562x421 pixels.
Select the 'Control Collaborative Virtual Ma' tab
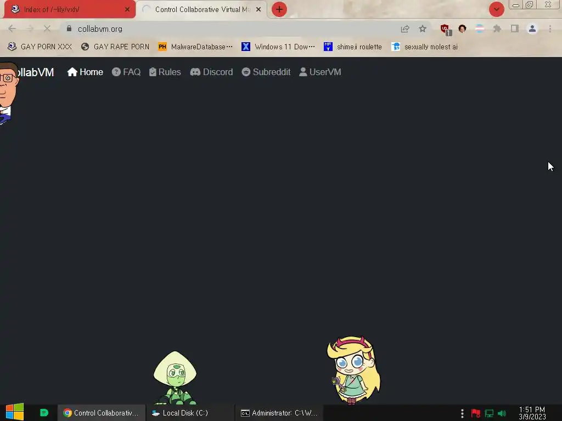[x=201, y=10]
